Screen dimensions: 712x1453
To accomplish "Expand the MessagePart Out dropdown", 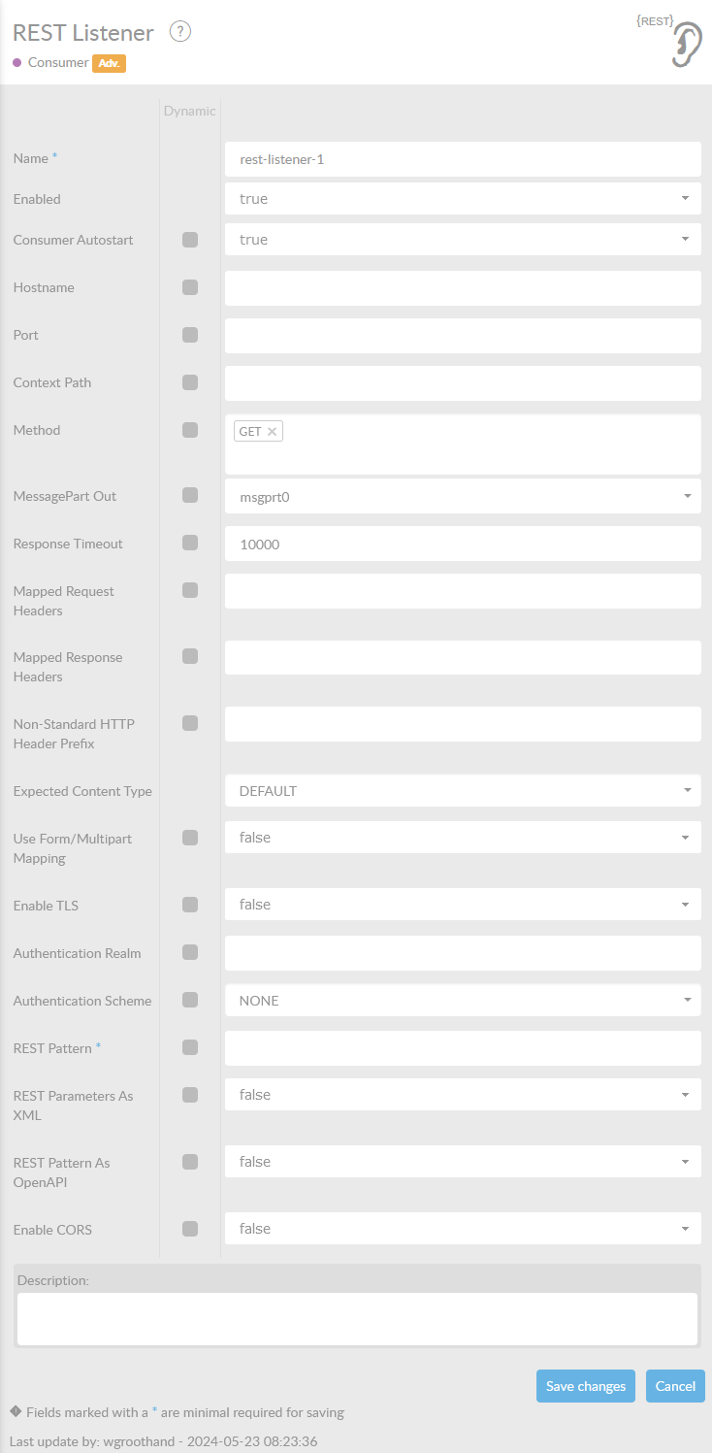I will pos(463,496).
